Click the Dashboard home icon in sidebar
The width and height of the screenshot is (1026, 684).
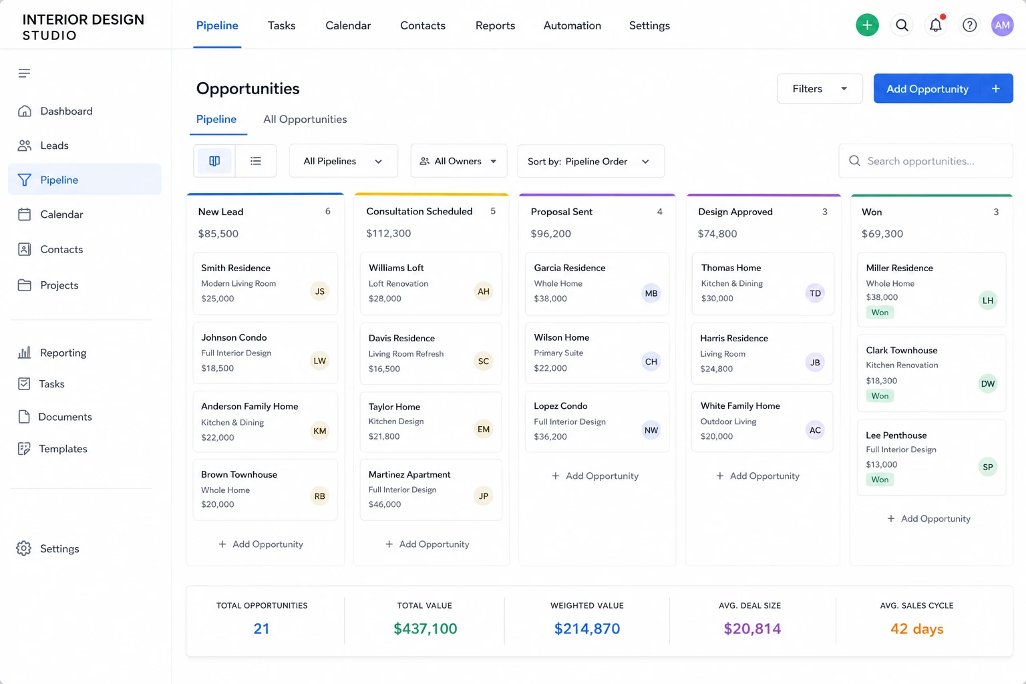[x=25, y=111]
